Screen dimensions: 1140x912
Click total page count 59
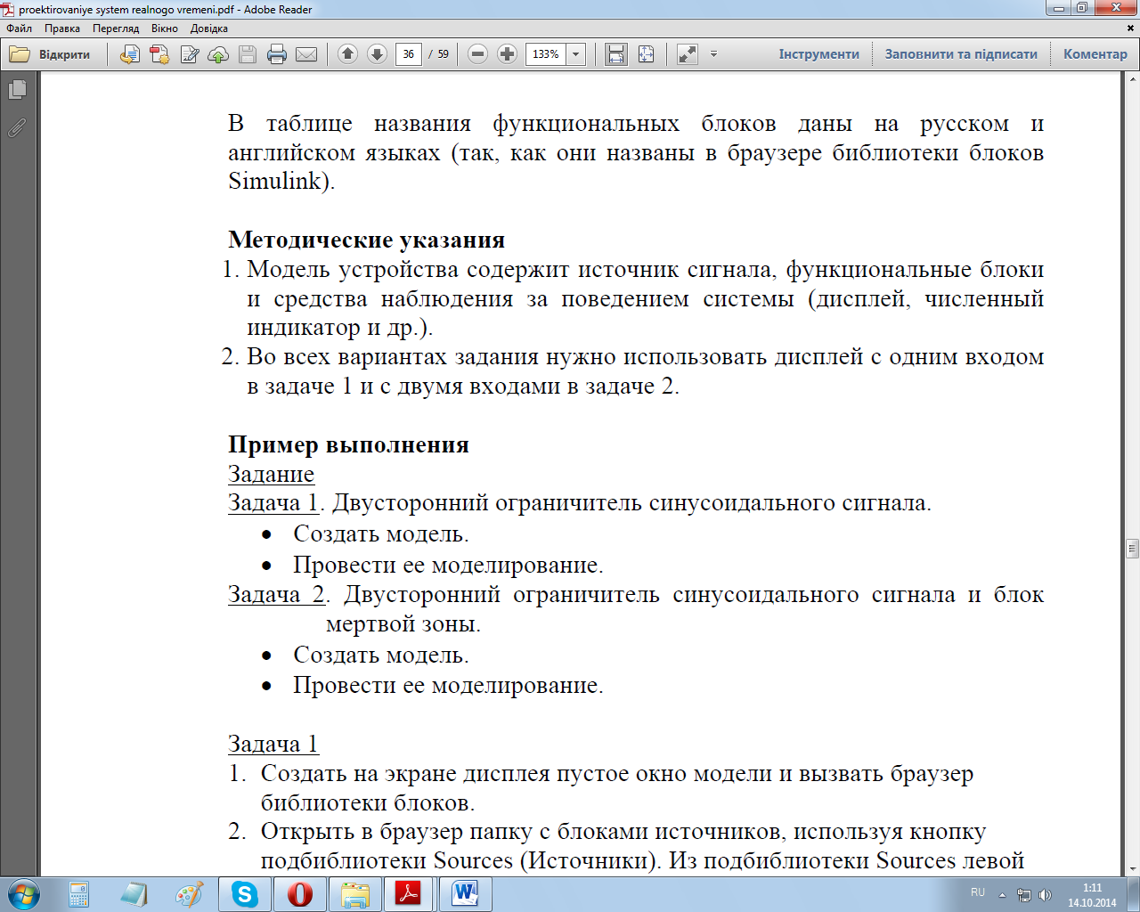[444, 54]
